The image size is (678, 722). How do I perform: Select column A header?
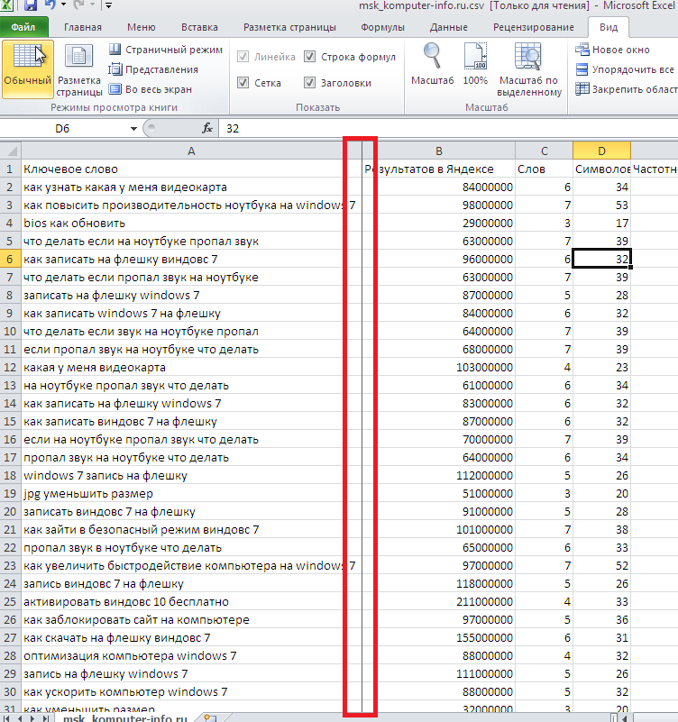point(191,151)
